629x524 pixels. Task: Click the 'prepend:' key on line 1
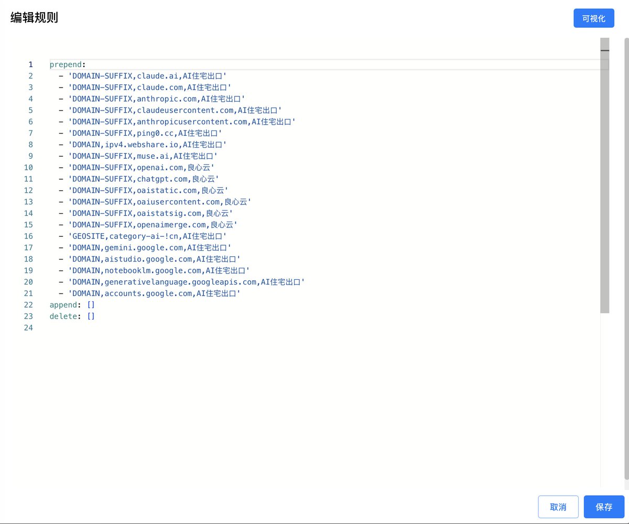click(x=68, y=64)
